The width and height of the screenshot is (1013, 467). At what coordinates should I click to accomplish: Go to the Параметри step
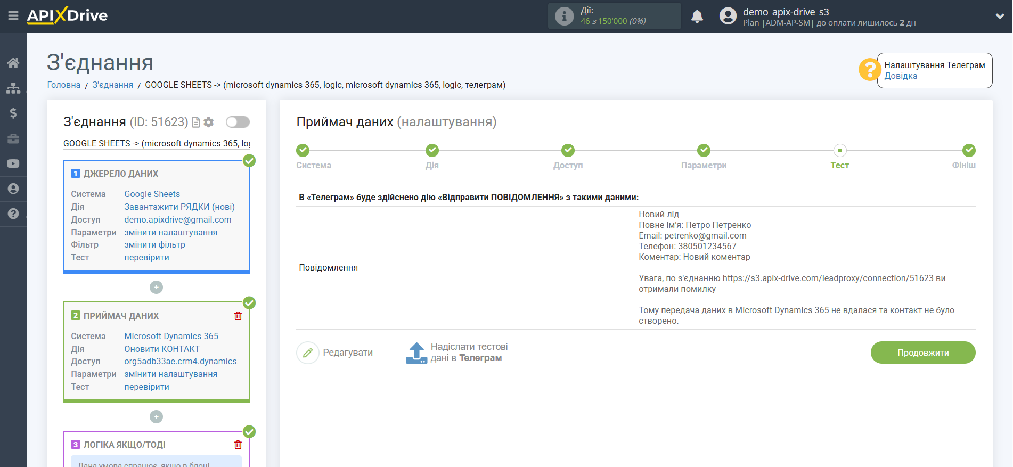pyautogui.click(x=704, y=157)
